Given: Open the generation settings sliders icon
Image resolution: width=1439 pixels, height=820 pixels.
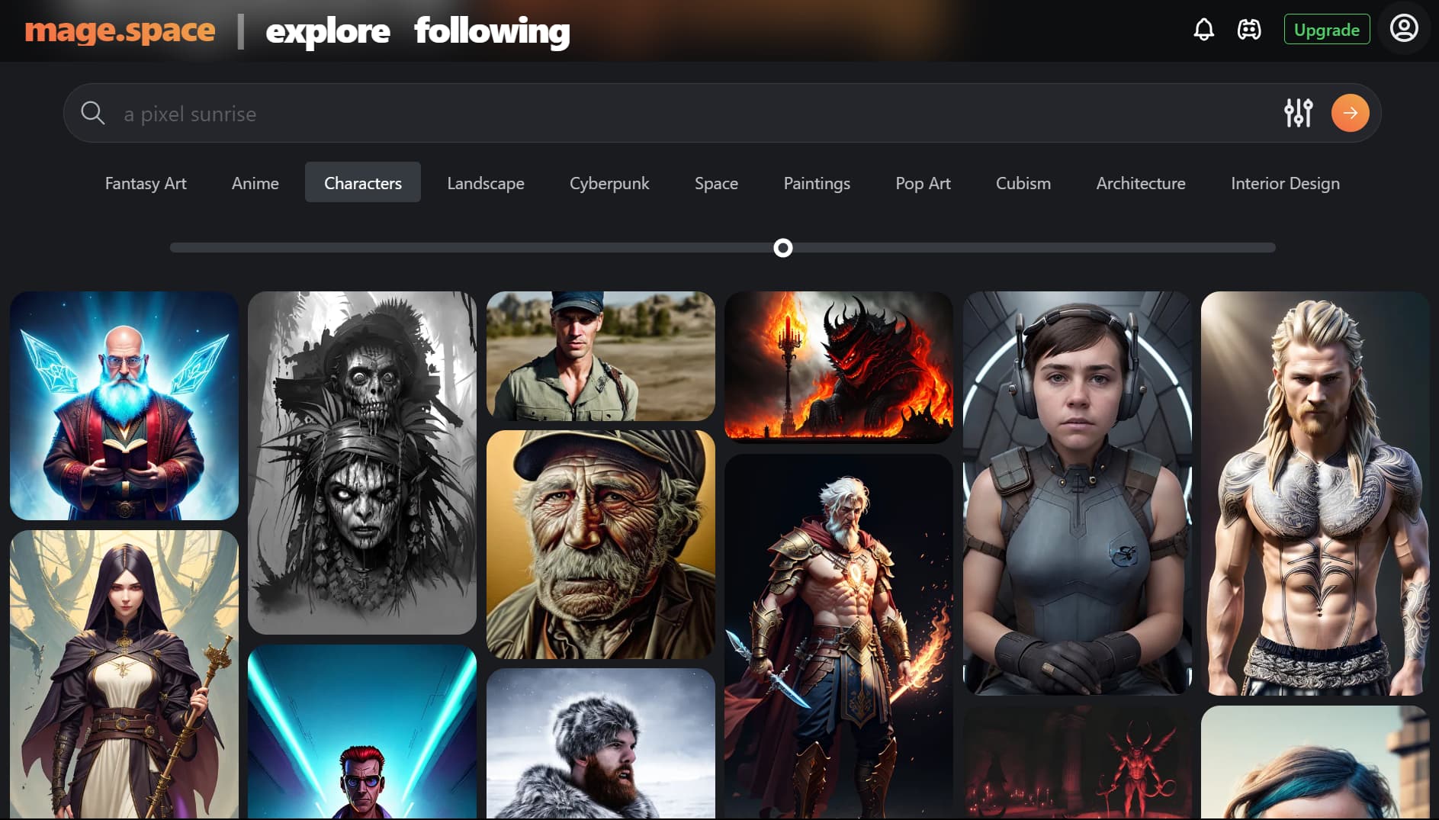Looking at the screenshot, I should pyautogui.click(x=1298, y=113).
